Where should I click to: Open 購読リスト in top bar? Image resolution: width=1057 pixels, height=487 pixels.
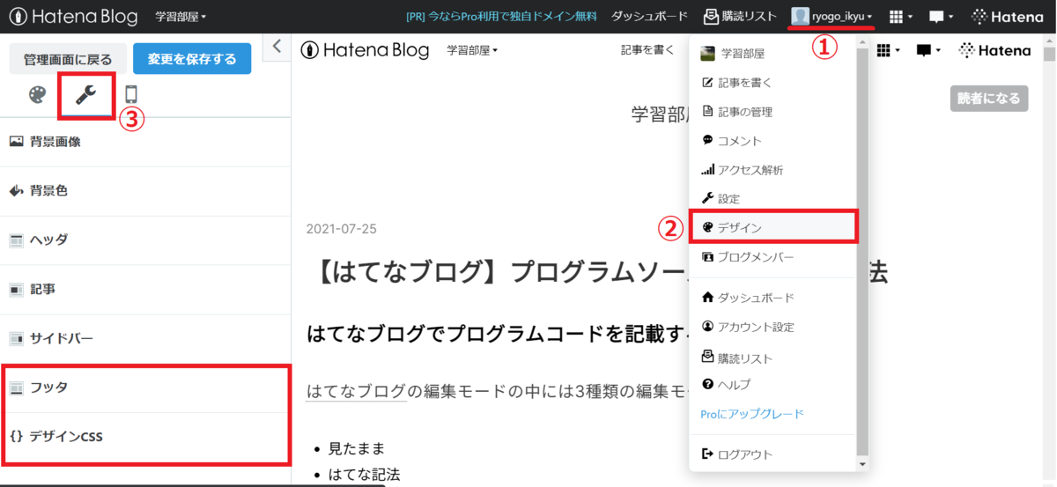tap(740, 17)
